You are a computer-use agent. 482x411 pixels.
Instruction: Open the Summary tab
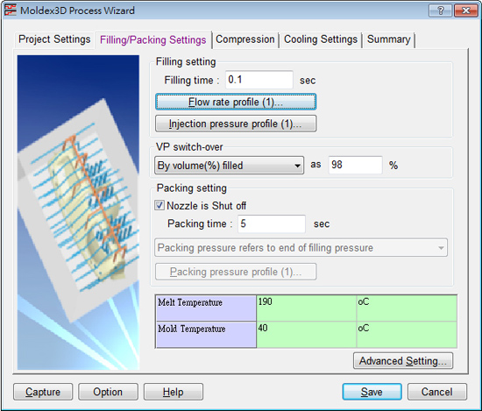[388, 39]
